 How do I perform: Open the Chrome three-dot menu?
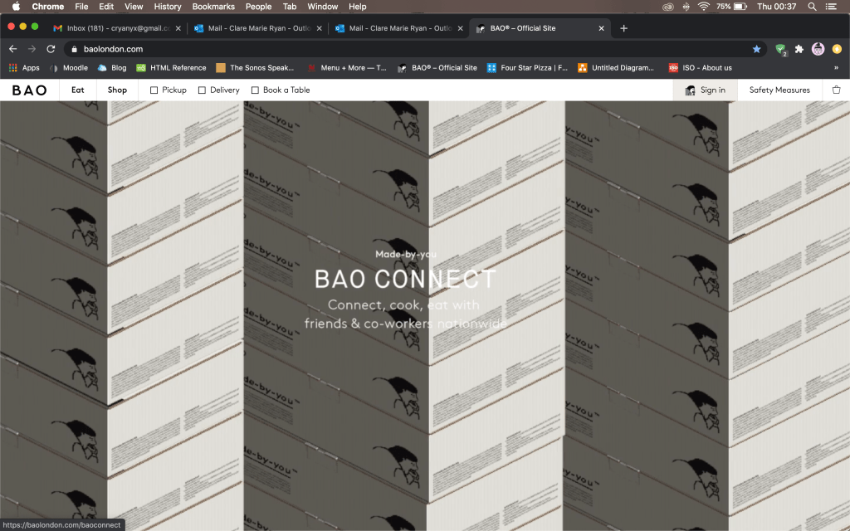click(838, 49)
